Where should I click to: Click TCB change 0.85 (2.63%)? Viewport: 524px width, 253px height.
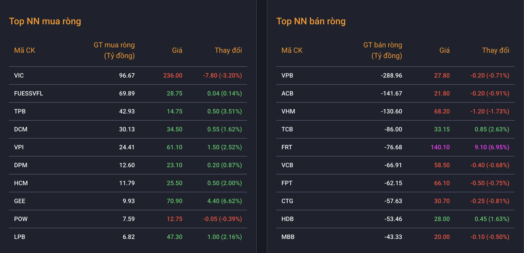pos(492,129)
